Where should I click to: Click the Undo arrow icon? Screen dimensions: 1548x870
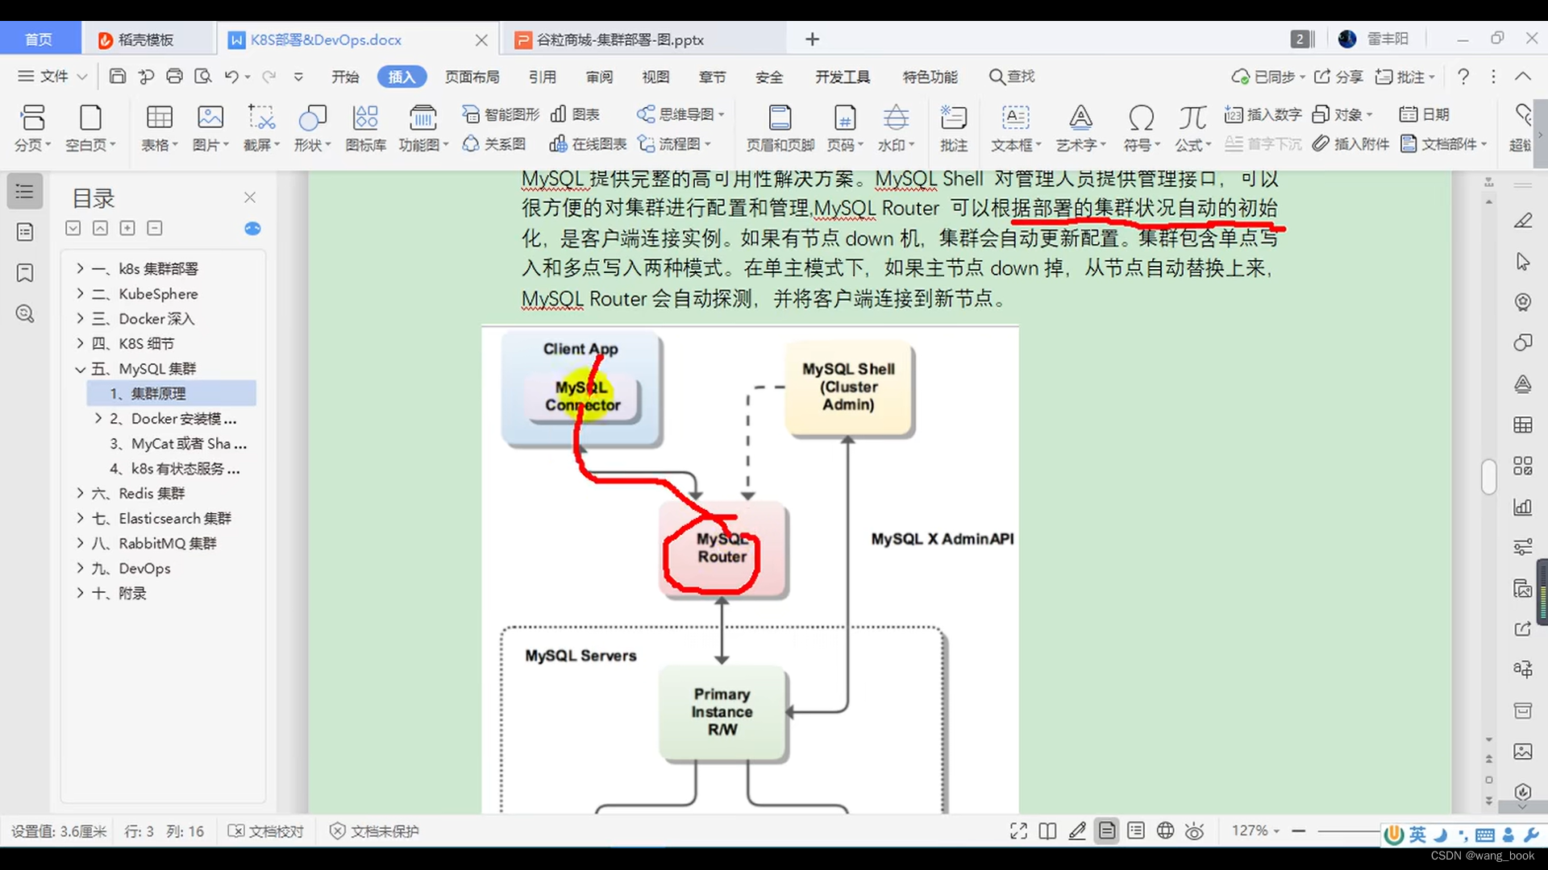(x=231, y=77)
